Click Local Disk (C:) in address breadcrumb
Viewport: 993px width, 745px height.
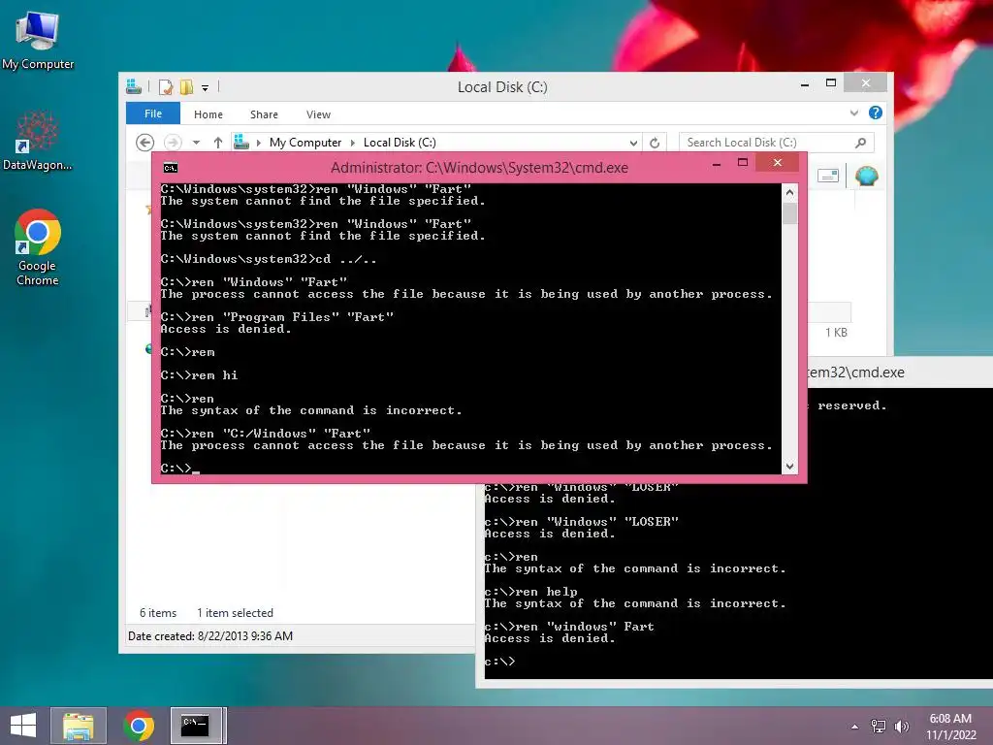400,143
